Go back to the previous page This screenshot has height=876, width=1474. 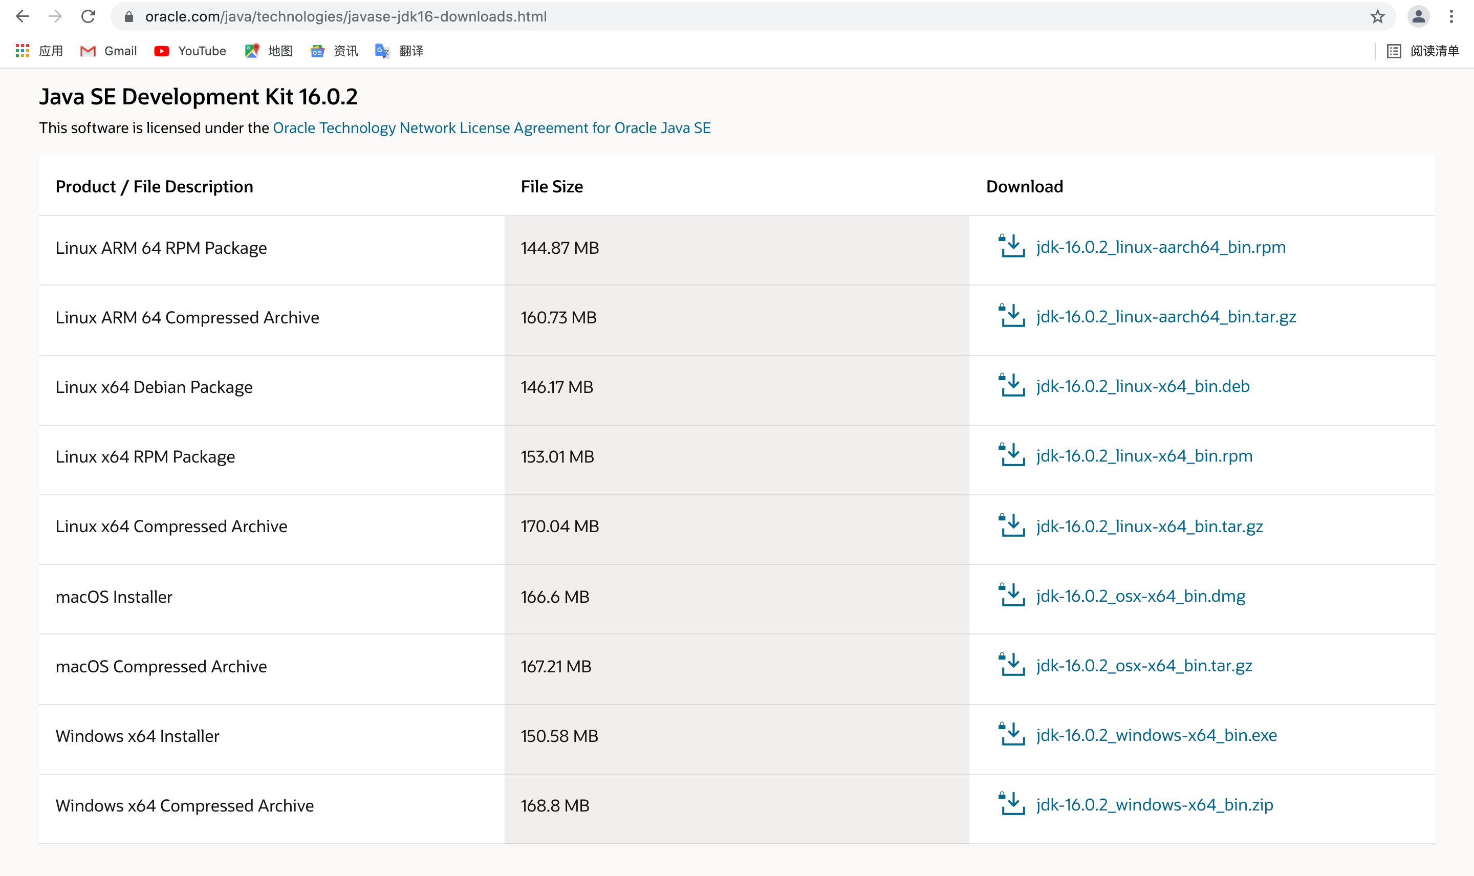click(23, 16)
